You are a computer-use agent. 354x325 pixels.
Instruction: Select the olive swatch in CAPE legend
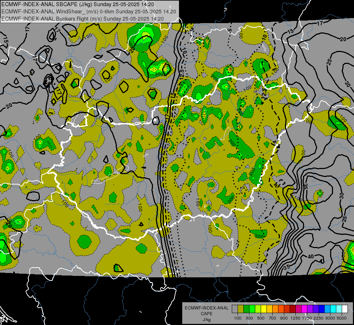coord(241,309)
